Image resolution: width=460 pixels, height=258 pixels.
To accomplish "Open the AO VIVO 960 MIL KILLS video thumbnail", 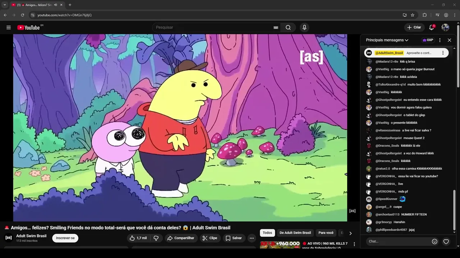I will (x=280, y=245).
